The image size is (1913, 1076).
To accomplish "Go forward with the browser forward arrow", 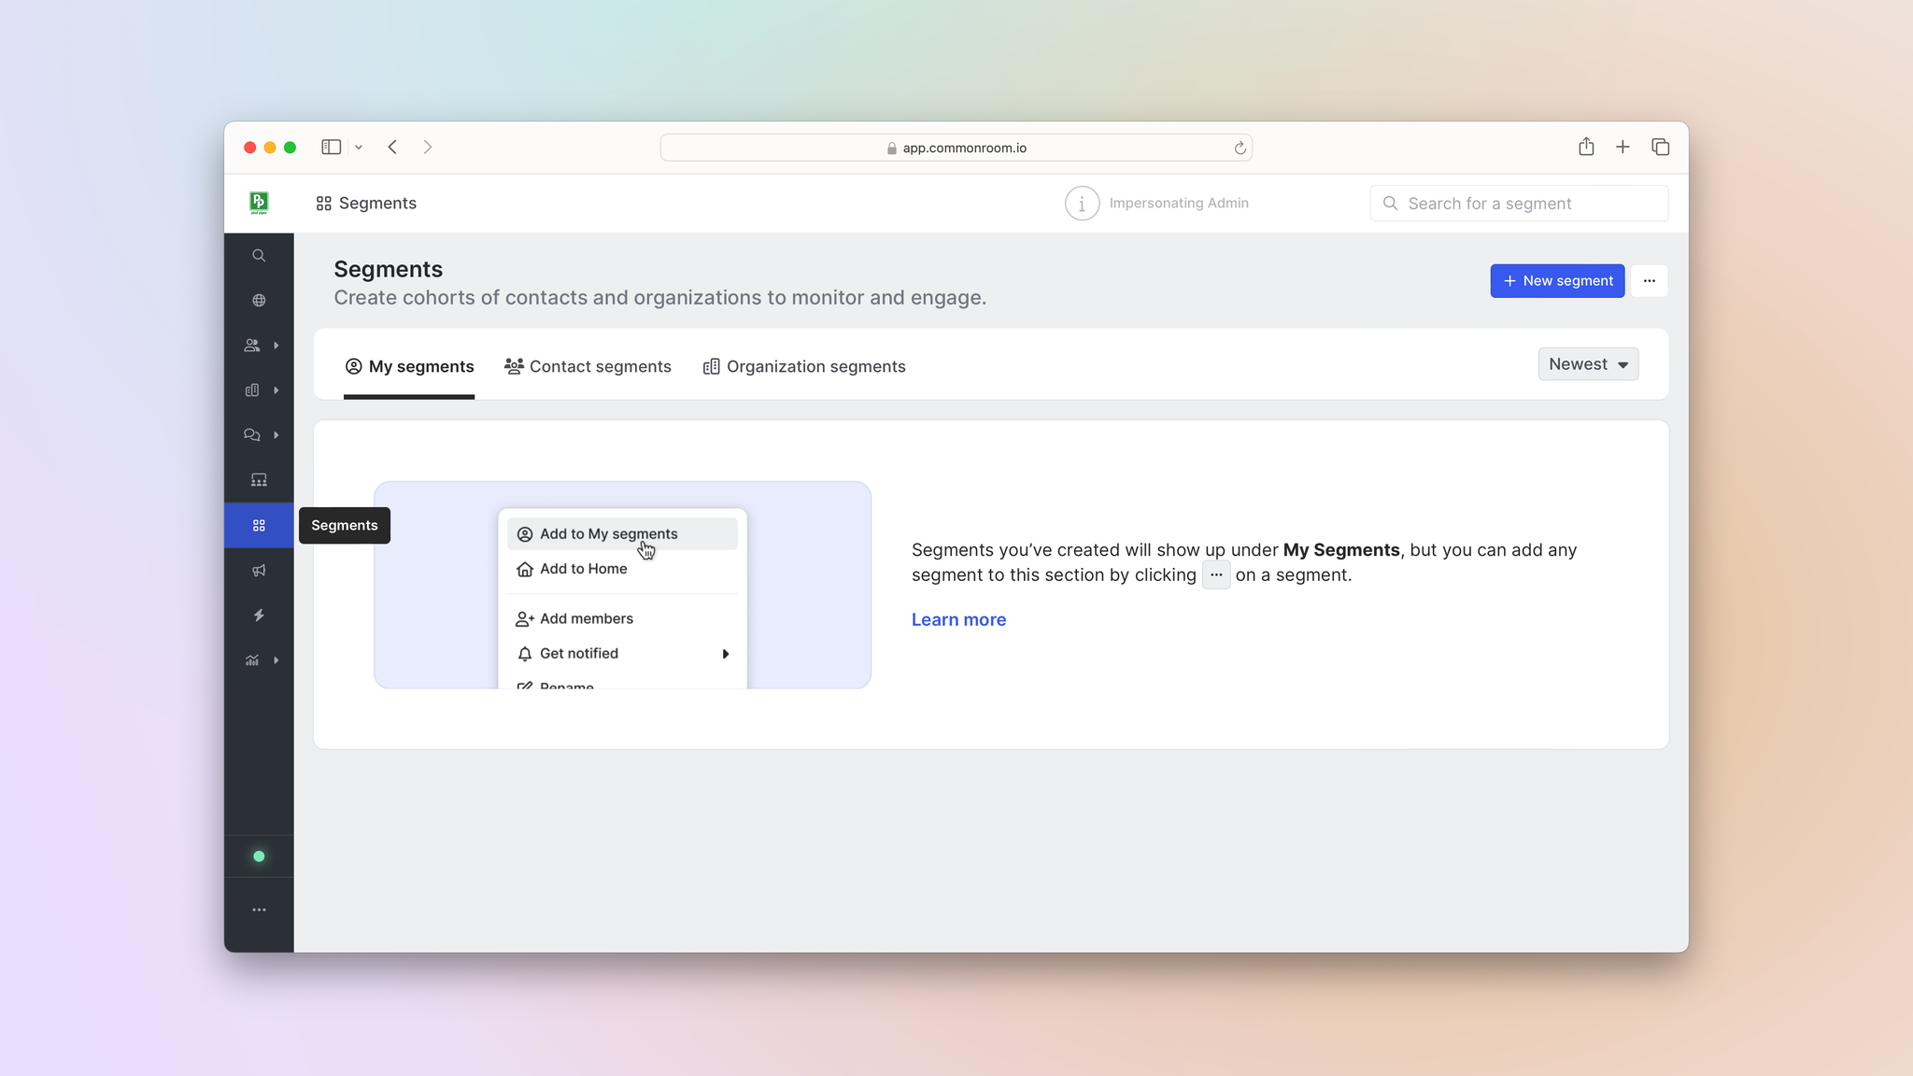I will tap(428, 147).
